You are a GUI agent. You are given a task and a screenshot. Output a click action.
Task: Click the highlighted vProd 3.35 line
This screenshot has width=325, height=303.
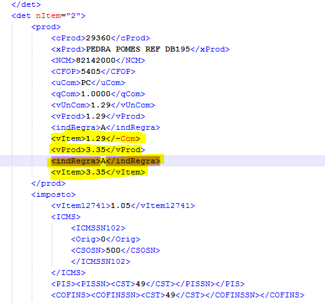click(x=98, y=150)
